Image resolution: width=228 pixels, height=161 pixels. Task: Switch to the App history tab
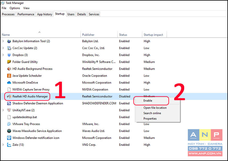[x=44, y=14]
